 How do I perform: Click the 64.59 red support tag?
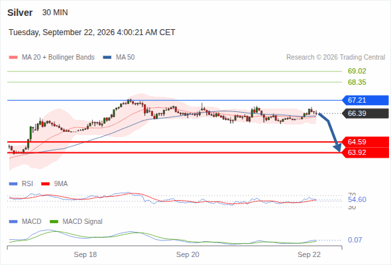point(365,142)
